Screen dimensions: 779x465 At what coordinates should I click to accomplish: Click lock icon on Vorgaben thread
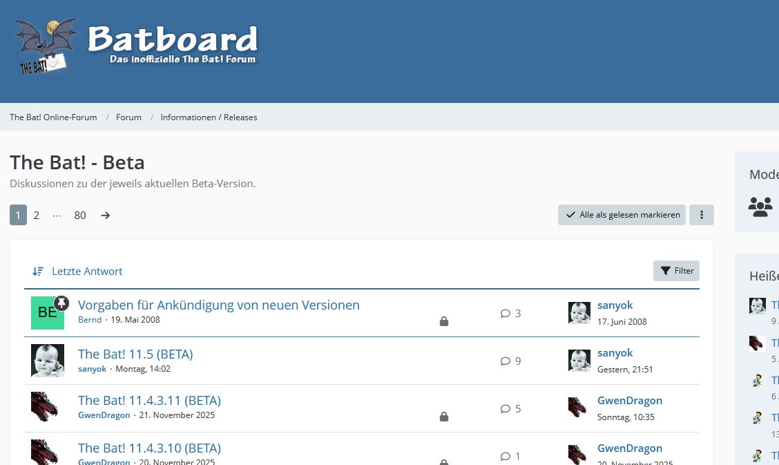[444, 321]
